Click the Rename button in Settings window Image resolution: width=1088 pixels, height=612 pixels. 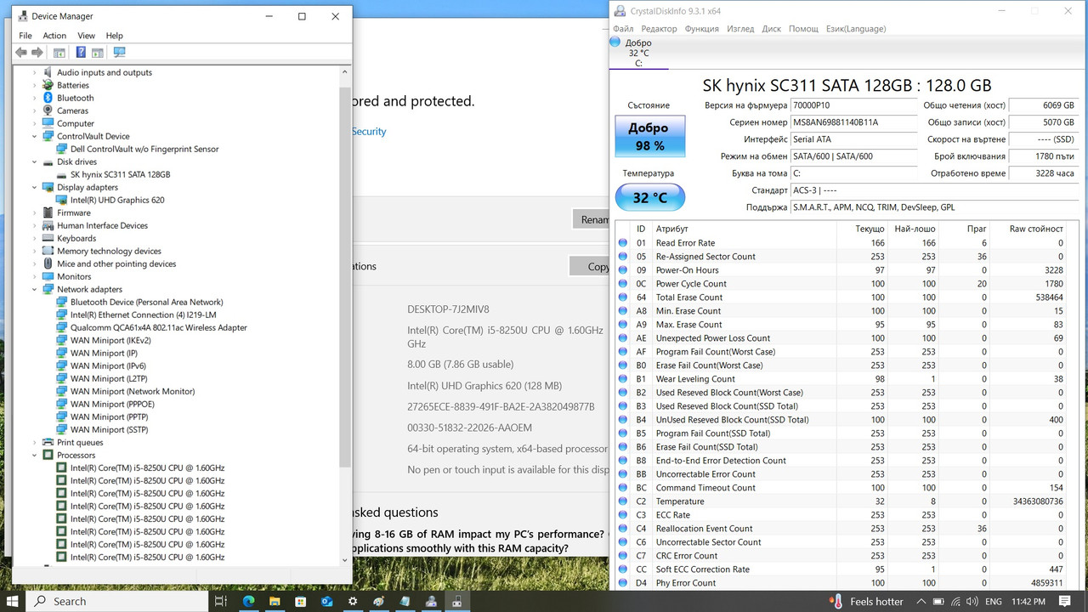[x=592, y=219]
